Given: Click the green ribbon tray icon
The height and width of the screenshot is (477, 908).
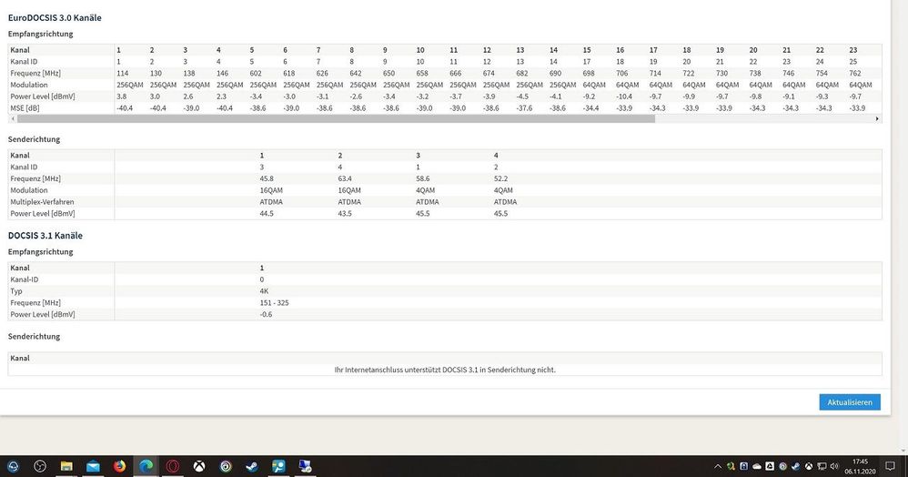Looking at the screenshot, I should coord(731,466).
